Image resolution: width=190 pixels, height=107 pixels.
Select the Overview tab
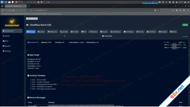(31, 32)
